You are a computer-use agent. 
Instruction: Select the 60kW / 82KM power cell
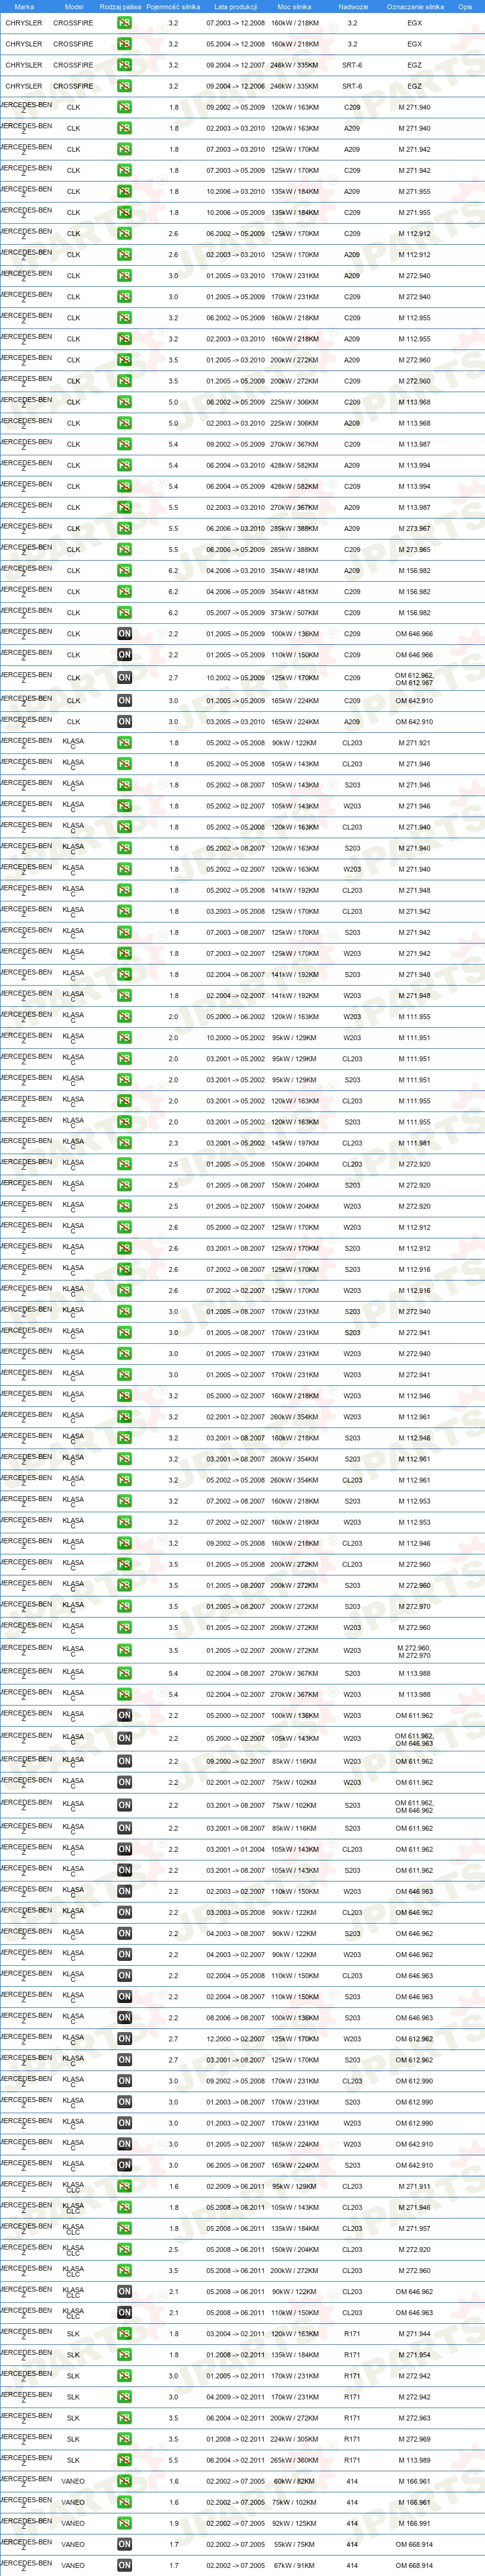(x=295, y=2481)
